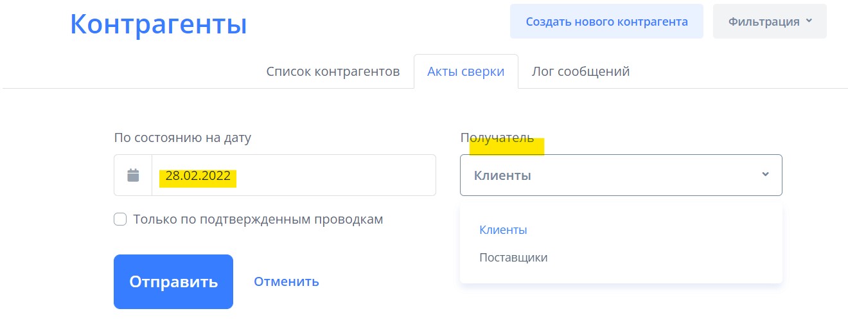Select Клиенты from the dropdown list
Screen dimensions: 848x329
[x=503, y=229]
